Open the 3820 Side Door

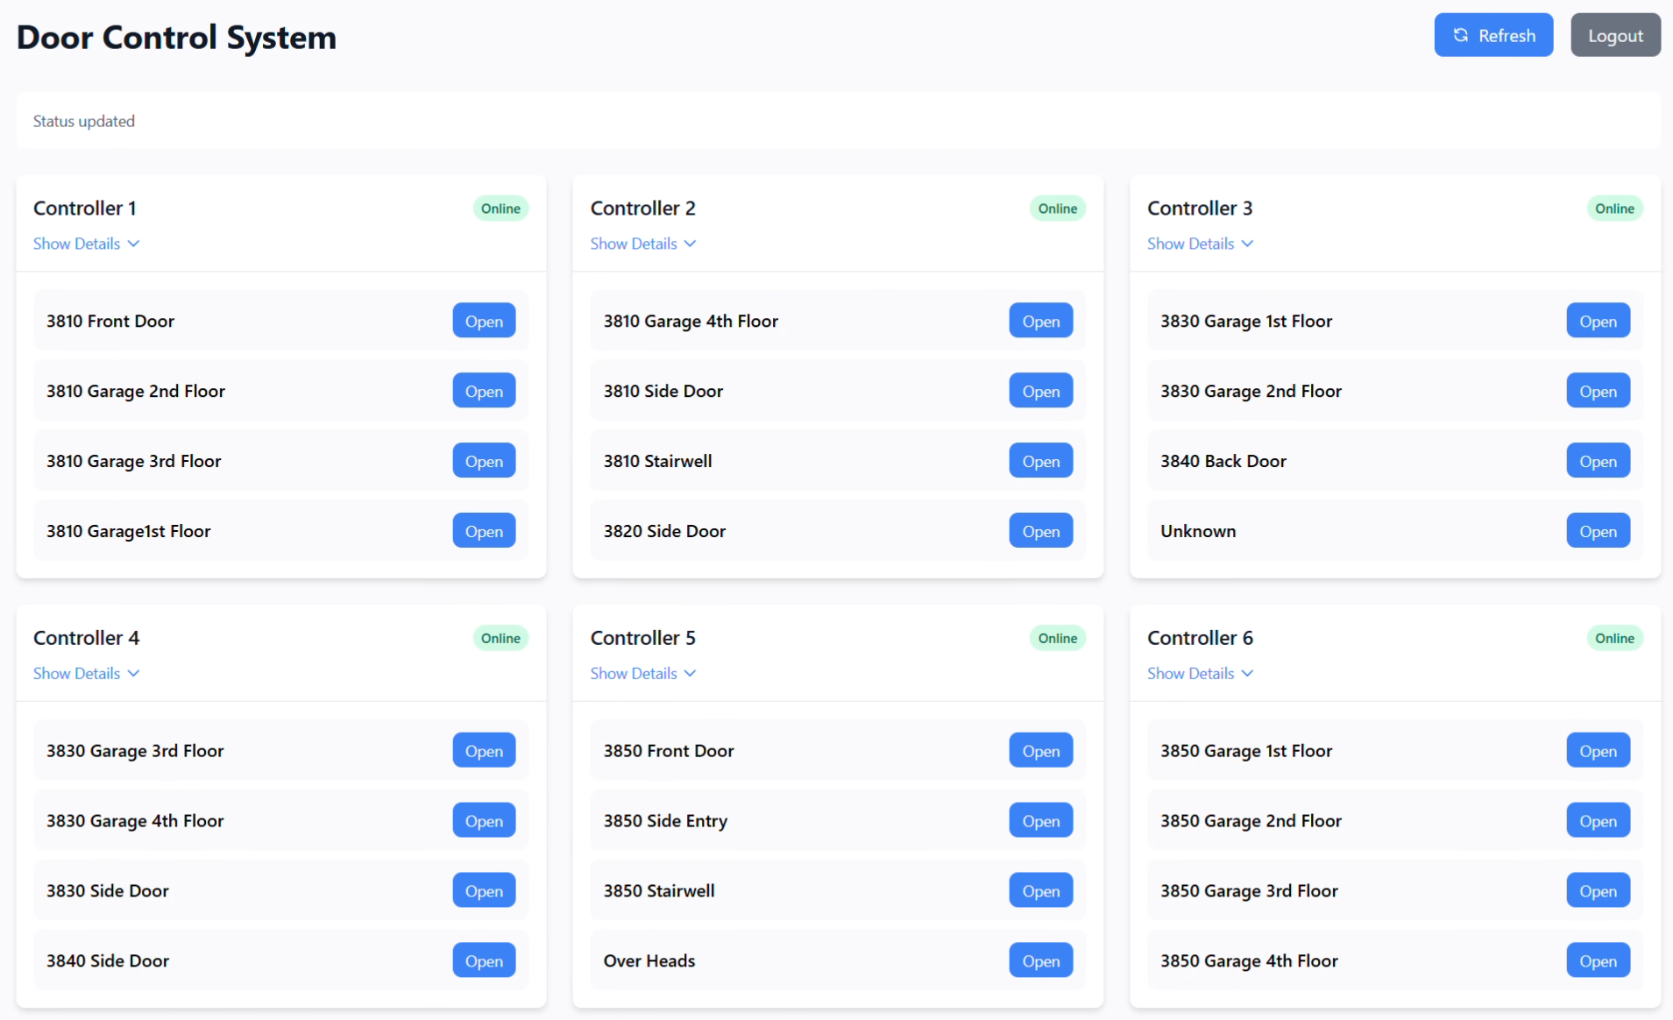coord(1040,531)
